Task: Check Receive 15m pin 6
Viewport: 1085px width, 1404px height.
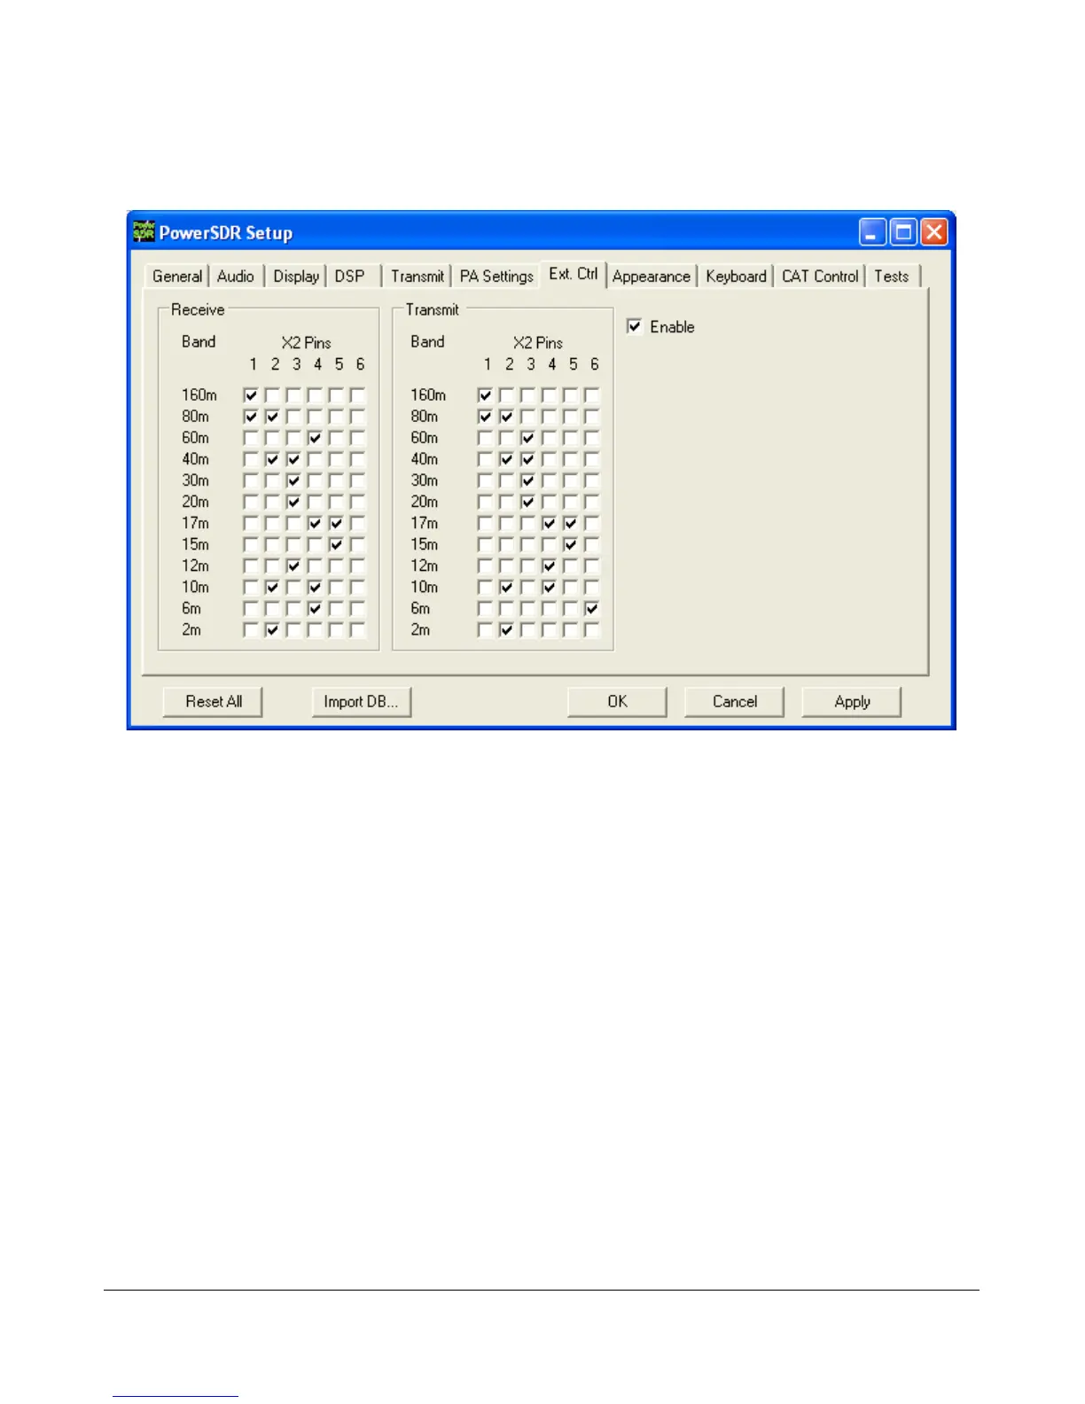Action: [x=357, y=544]
